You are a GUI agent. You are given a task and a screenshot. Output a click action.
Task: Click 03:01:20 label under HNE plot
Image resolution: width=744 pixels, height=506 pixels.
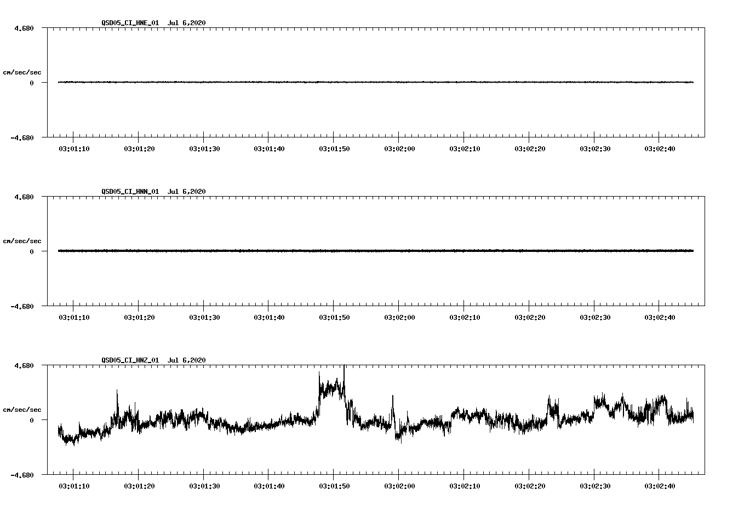139,148
